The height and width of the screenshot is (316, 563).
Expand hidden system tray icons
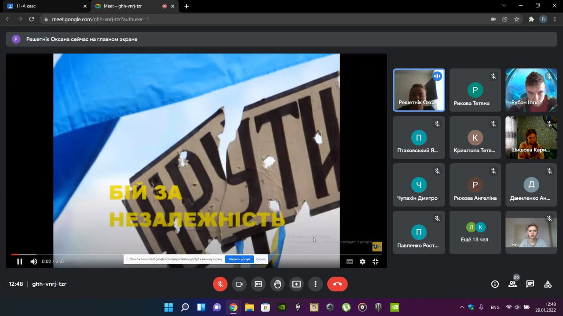coord(462,307)
